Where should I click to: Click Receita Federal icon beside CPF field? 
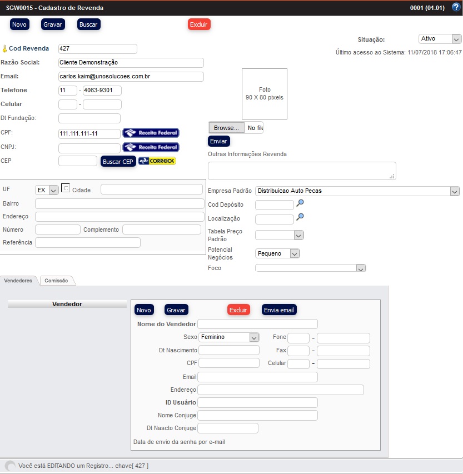click(x=151, y=133)
